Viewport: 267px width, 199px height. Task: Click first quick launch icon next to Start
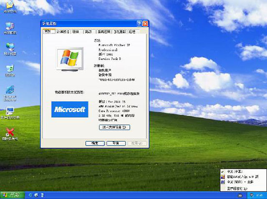coord(30,195)
